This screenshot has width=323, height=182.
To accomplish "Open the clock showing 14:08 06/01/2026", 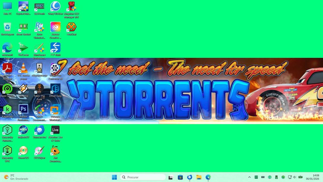I will [312, 177].
